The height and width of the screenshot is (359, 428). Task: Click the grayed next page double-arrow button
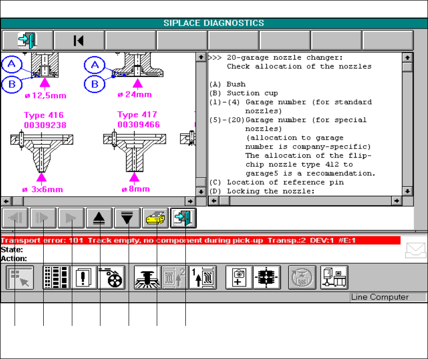43,218
